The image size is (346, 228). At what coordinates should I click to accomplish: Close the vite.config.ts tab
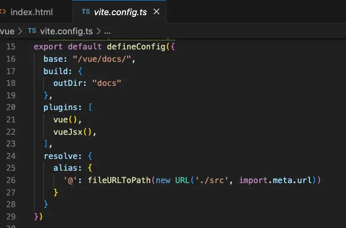pos(156,11)
